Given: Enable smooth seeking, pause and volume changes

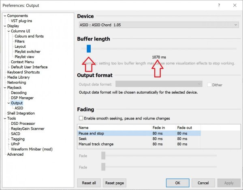Looking at the screenshot, I should point(81,118).
